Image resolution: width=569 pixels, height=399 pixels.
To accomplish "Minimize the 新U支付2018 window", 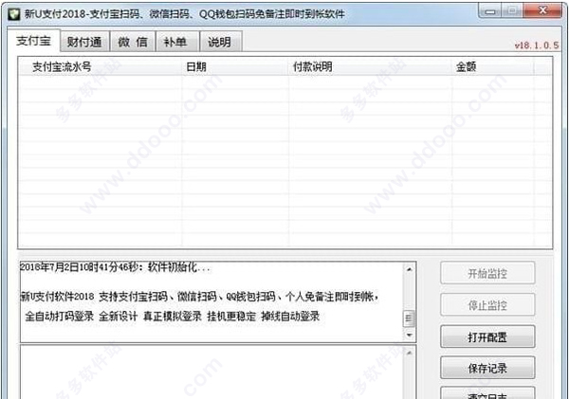I will [490, 10].
